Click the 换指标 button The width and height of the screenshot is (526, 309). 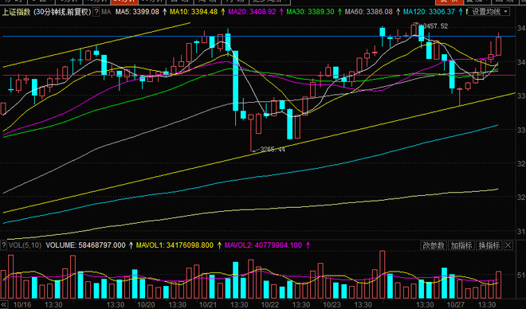489,245
